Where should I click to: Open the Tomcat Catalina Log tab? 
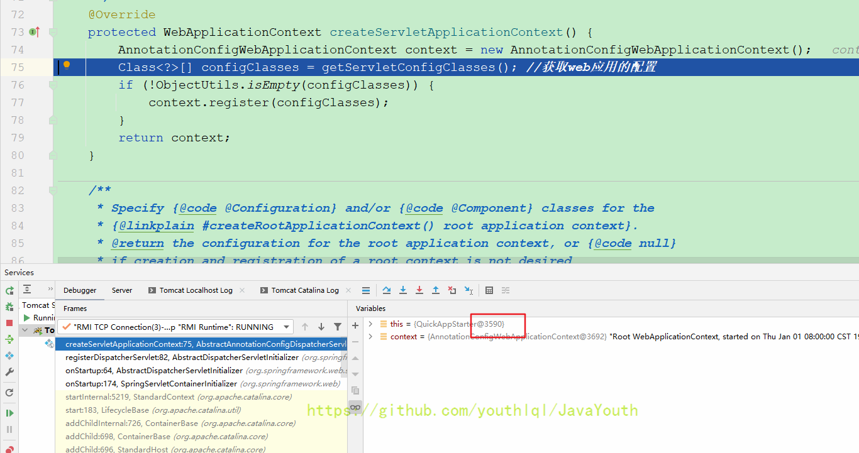(x=305, y=290)
